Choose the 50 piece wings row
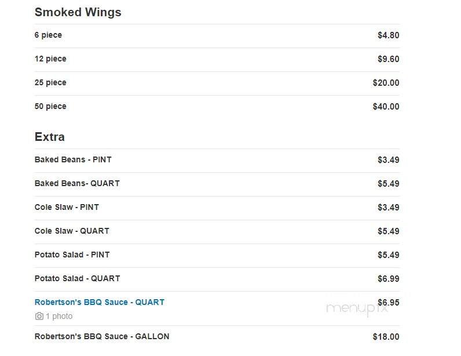The width and height of the screenshot is (461, 356). pyautogui.click(x=50, y=107)
